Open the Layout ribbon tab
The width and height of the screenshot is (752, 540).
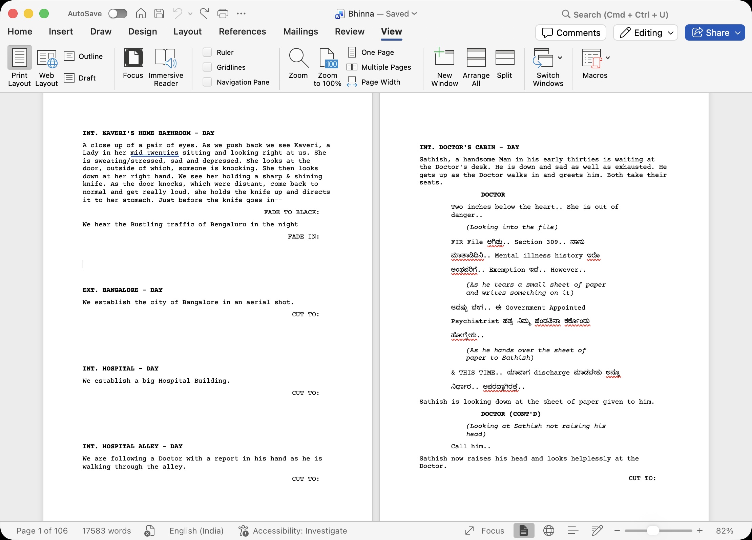187,31
